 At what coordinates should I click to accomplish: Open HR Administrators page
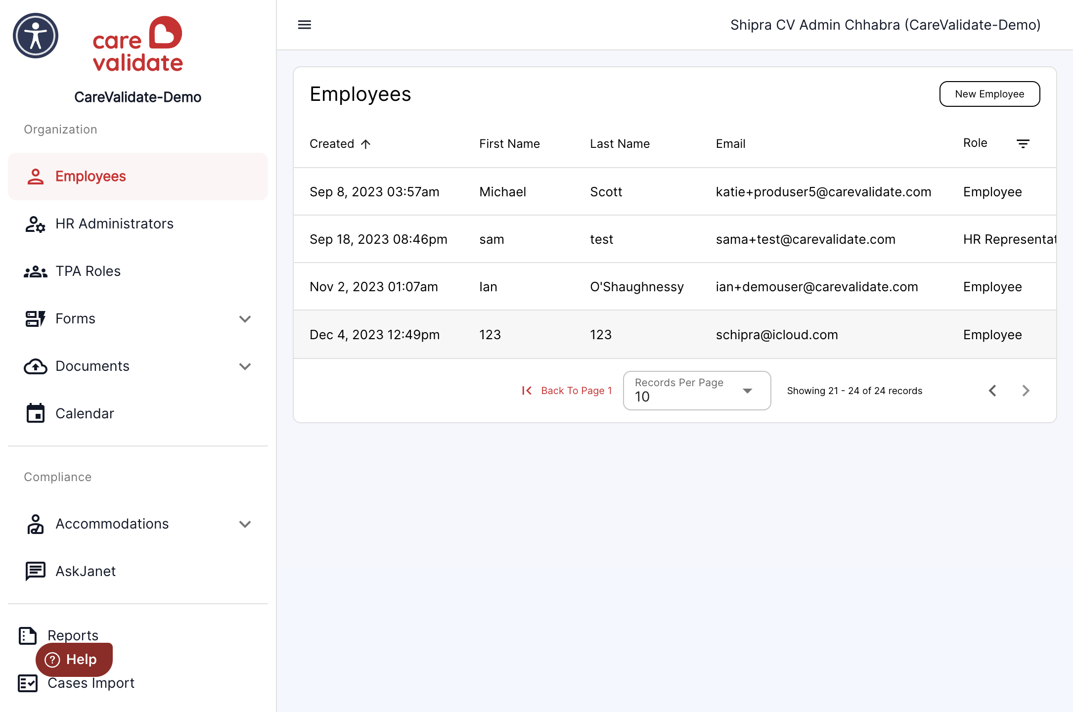[138, 224]
